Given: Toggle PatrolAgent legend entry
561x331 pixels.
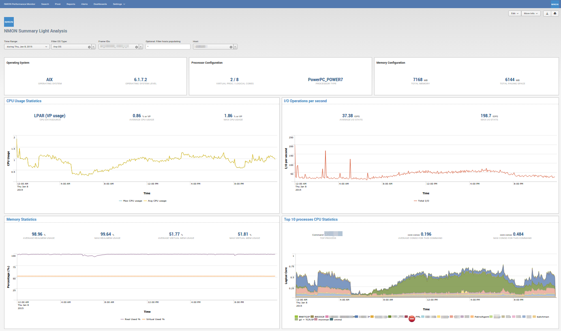Looking at the screenshot, I should (480, 316).
